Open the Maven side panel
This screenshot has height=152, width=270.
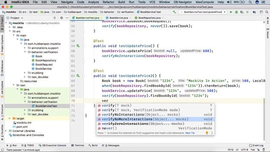(268, 33)
